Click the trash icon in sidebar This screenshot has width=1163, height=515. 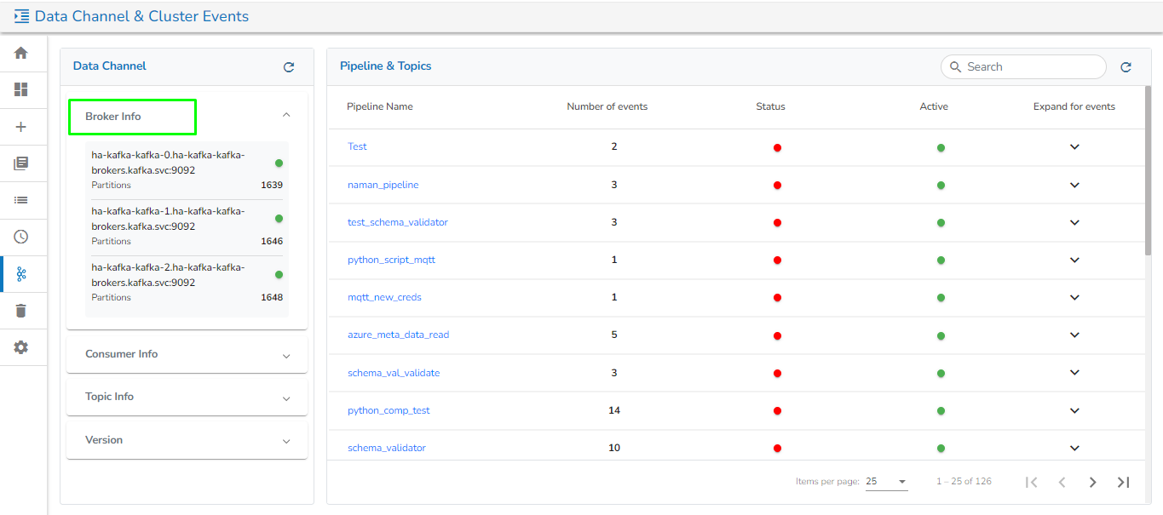pos(21,311)
